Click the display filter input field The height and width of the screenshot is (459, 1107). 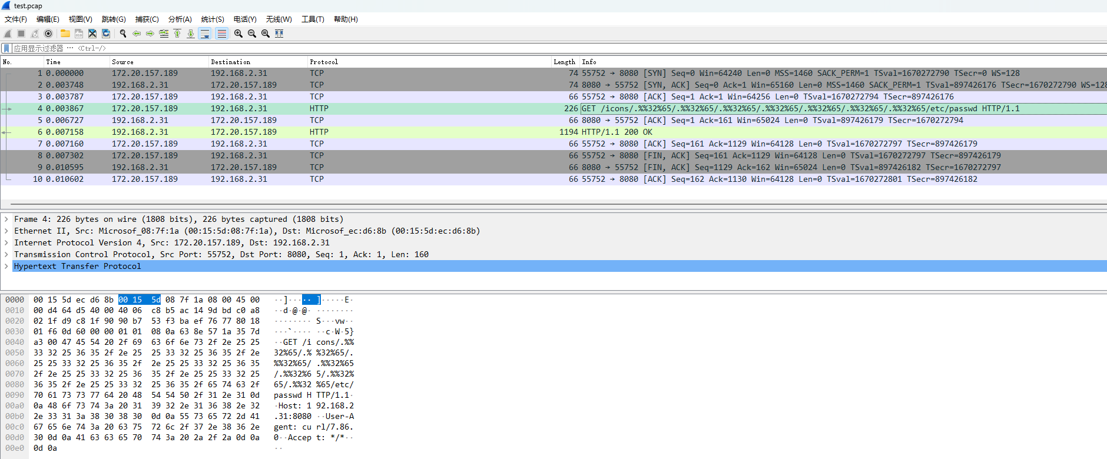[x=559, y=48]
